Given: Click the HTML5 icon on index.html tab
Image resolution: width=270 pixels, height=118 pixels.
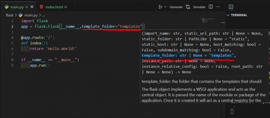Looking at the screenshot, I should point(41,7).
